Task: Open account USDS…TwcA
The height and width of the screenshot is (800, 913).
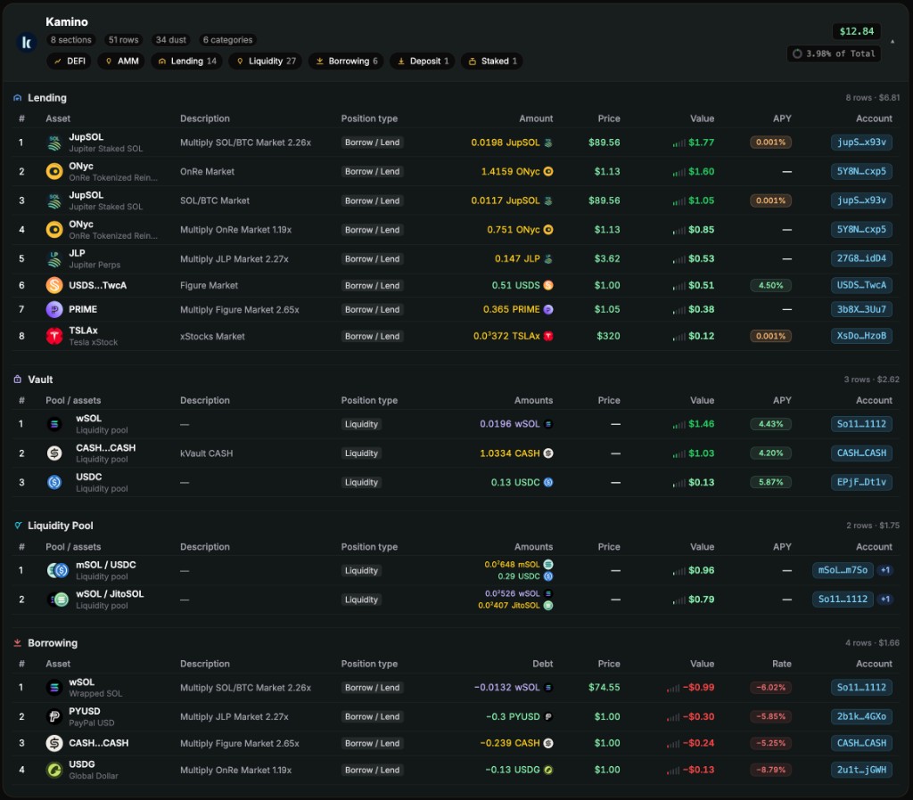Action: [x=861, y=285]
